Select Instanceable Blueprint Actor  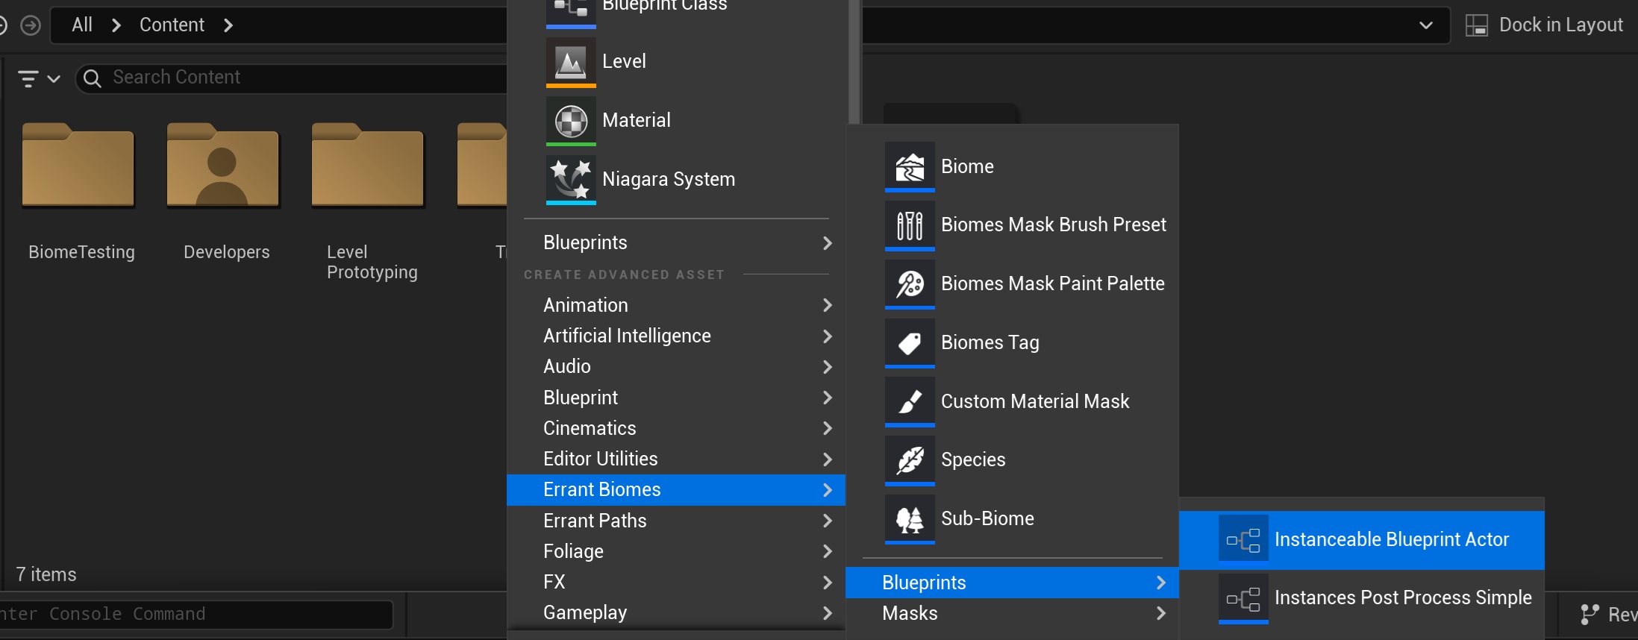1390,539
